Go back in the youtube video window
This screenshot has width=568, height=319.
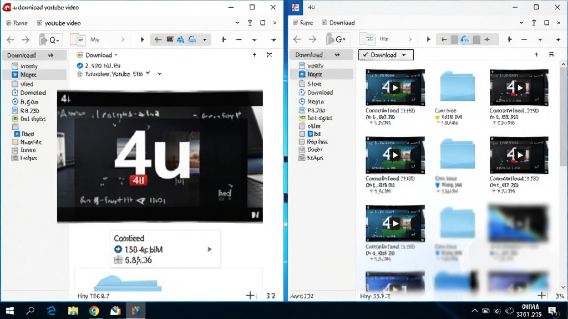pos(11,39)
